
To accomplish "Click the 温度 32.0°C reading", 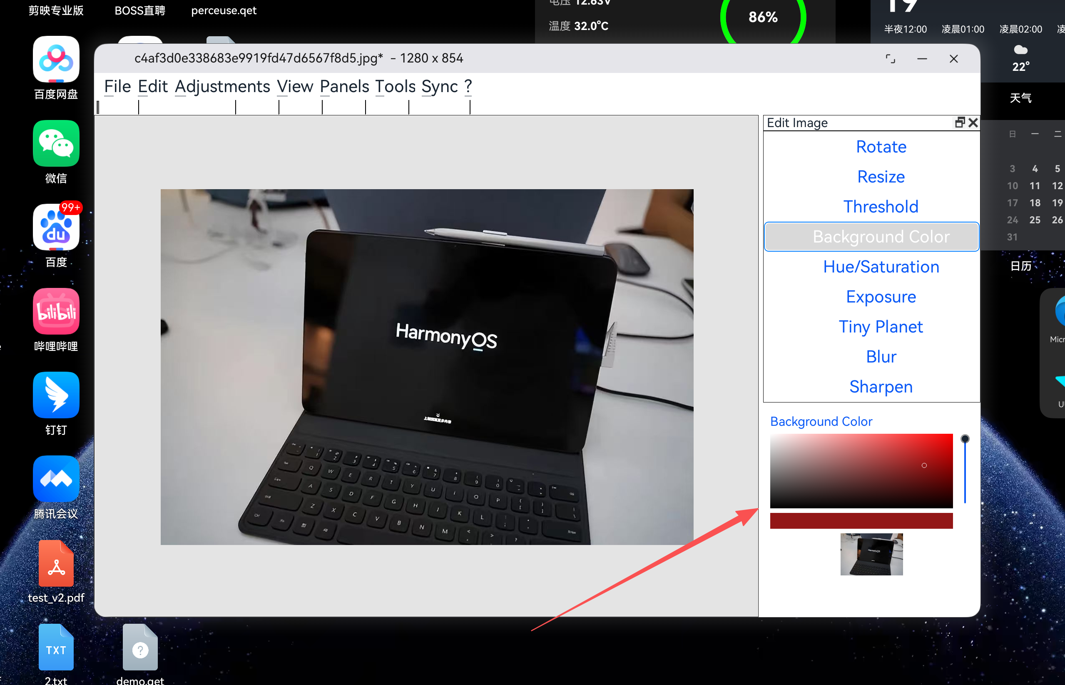I will point(578,26).
